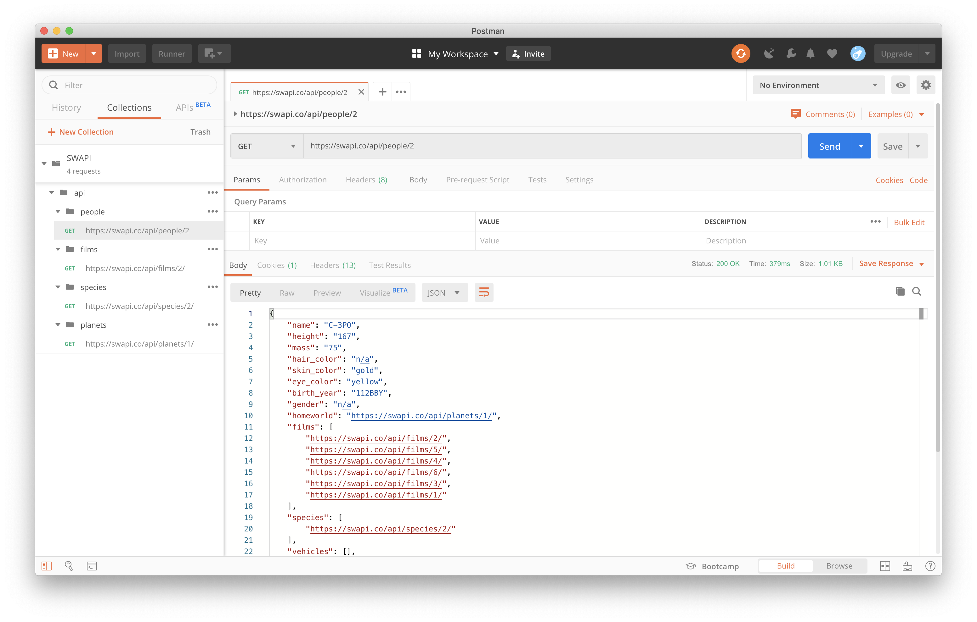Toggle the Collections tab in sidebar

point(129,108)
